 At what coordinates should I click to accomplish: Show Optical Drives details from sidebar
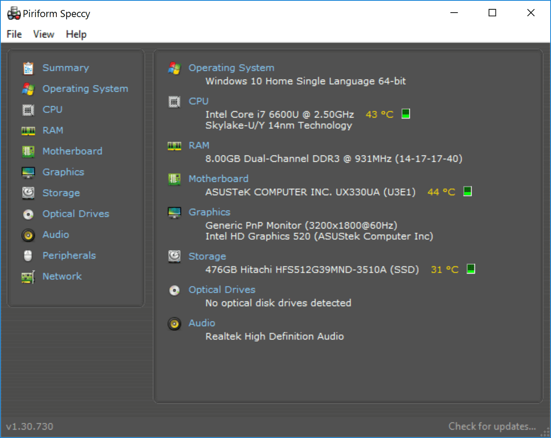point(76,214)
